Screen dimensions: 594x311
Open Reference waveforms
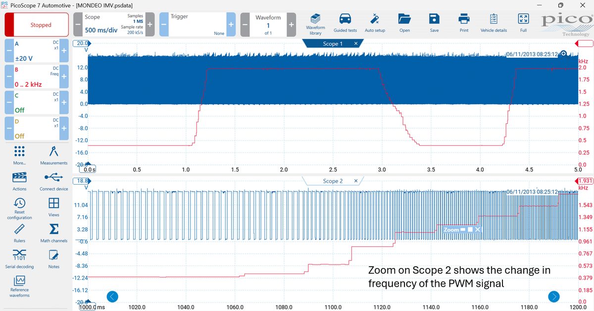click(x=19, y=287)
